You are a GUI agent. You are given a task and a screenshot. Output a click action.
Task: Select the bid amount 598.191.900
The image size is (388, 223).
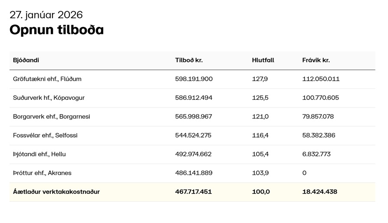194,79
